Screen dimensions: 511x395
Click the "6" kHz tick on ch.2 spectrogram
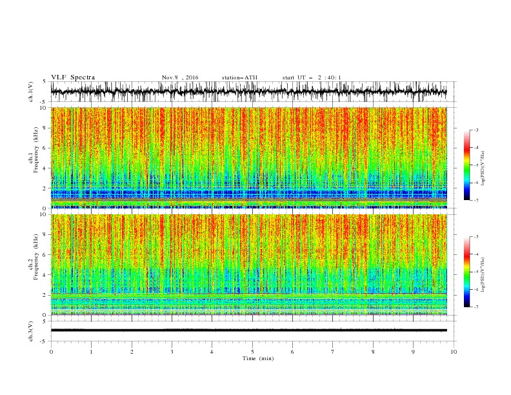click(x=45, y=254)
